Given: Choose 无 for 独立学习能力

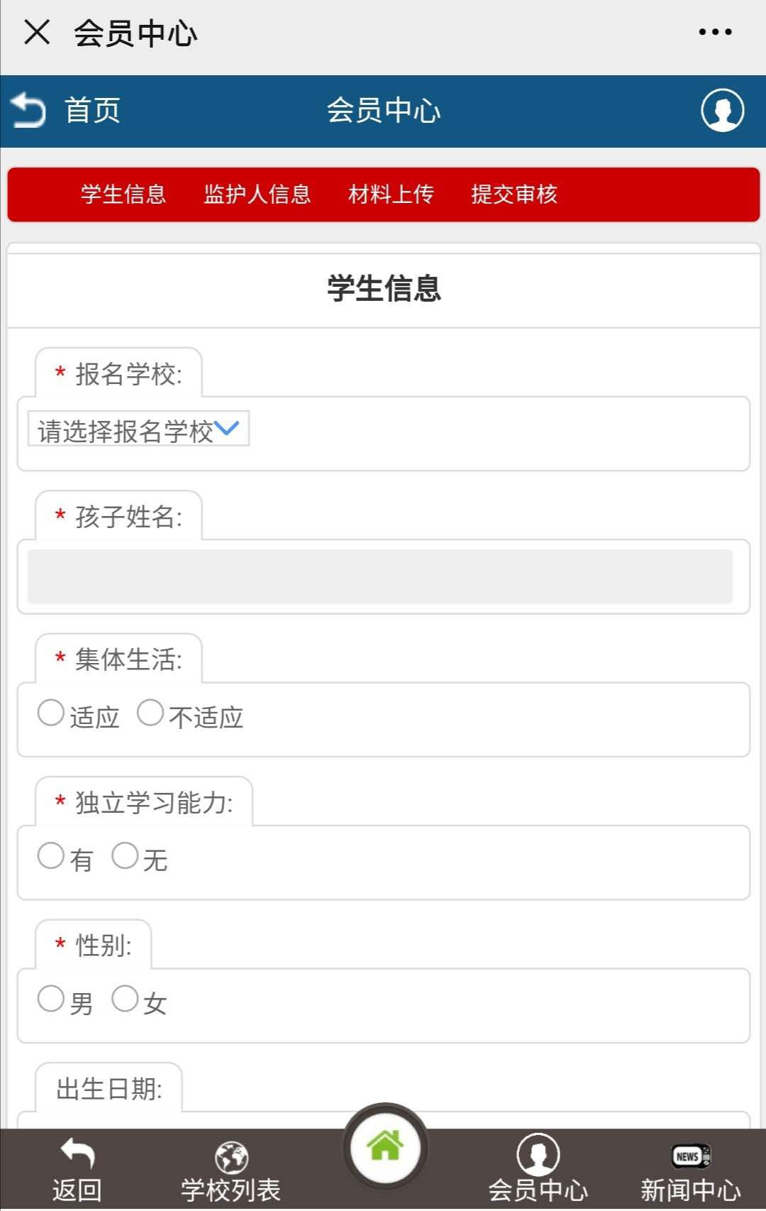Looking at the screenshot, I should (126, 855).
